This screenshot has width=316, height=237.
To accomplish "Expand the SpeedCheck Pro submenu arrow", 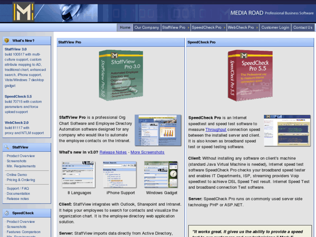I will pos(225,27).
